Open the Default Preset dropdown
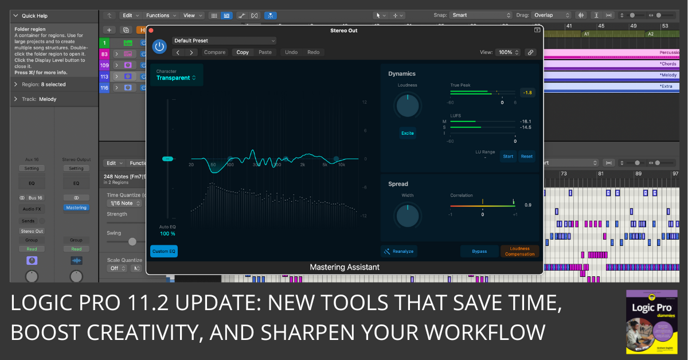 (224, 41)
